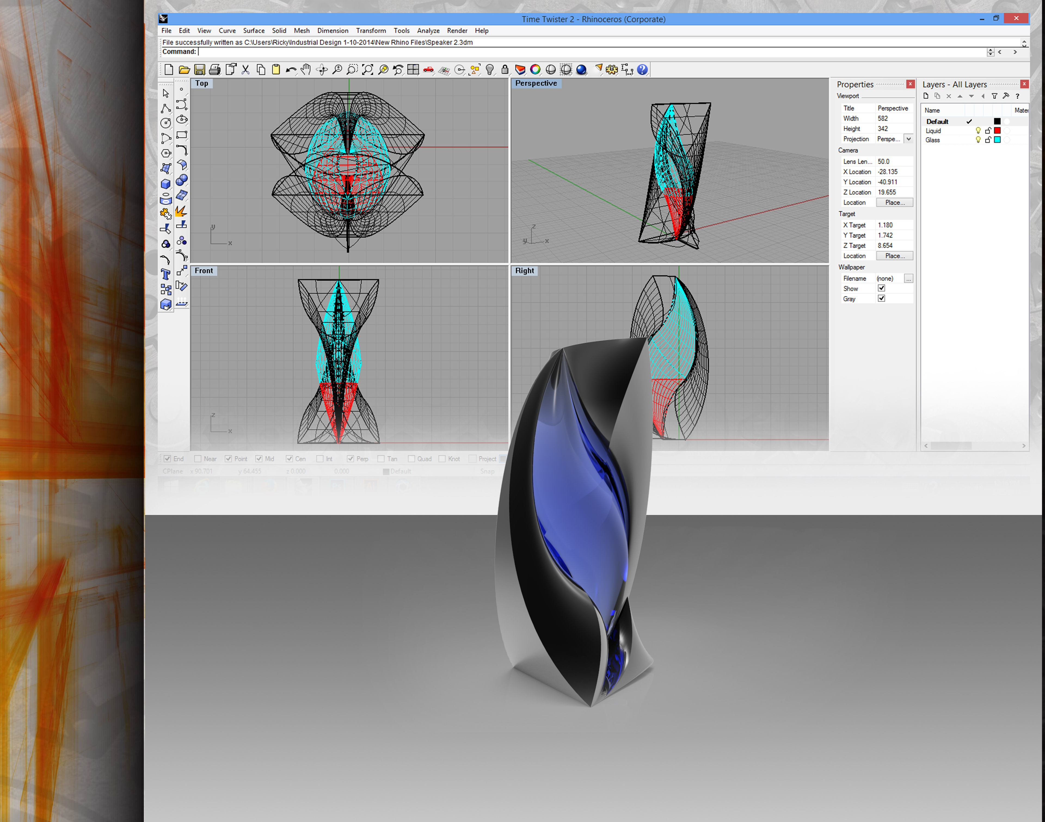The image size is (1045, 822).
Task: Open the Right viewport title menu
Action: tap(524, 271)
